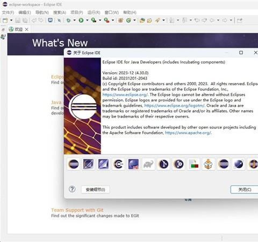Image resolution: width=258 pixels, height=242 pixels.
Task: Click the Previous Annotation toolbar icon
Action: click(x=184, y=20)
